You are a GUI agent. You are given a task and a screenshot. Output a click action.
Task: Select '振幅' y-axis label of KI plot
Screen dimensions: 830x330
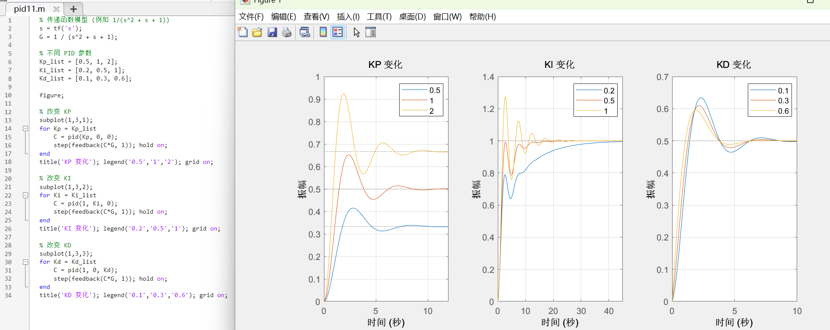pyautogui.click(x=476, y=189)
